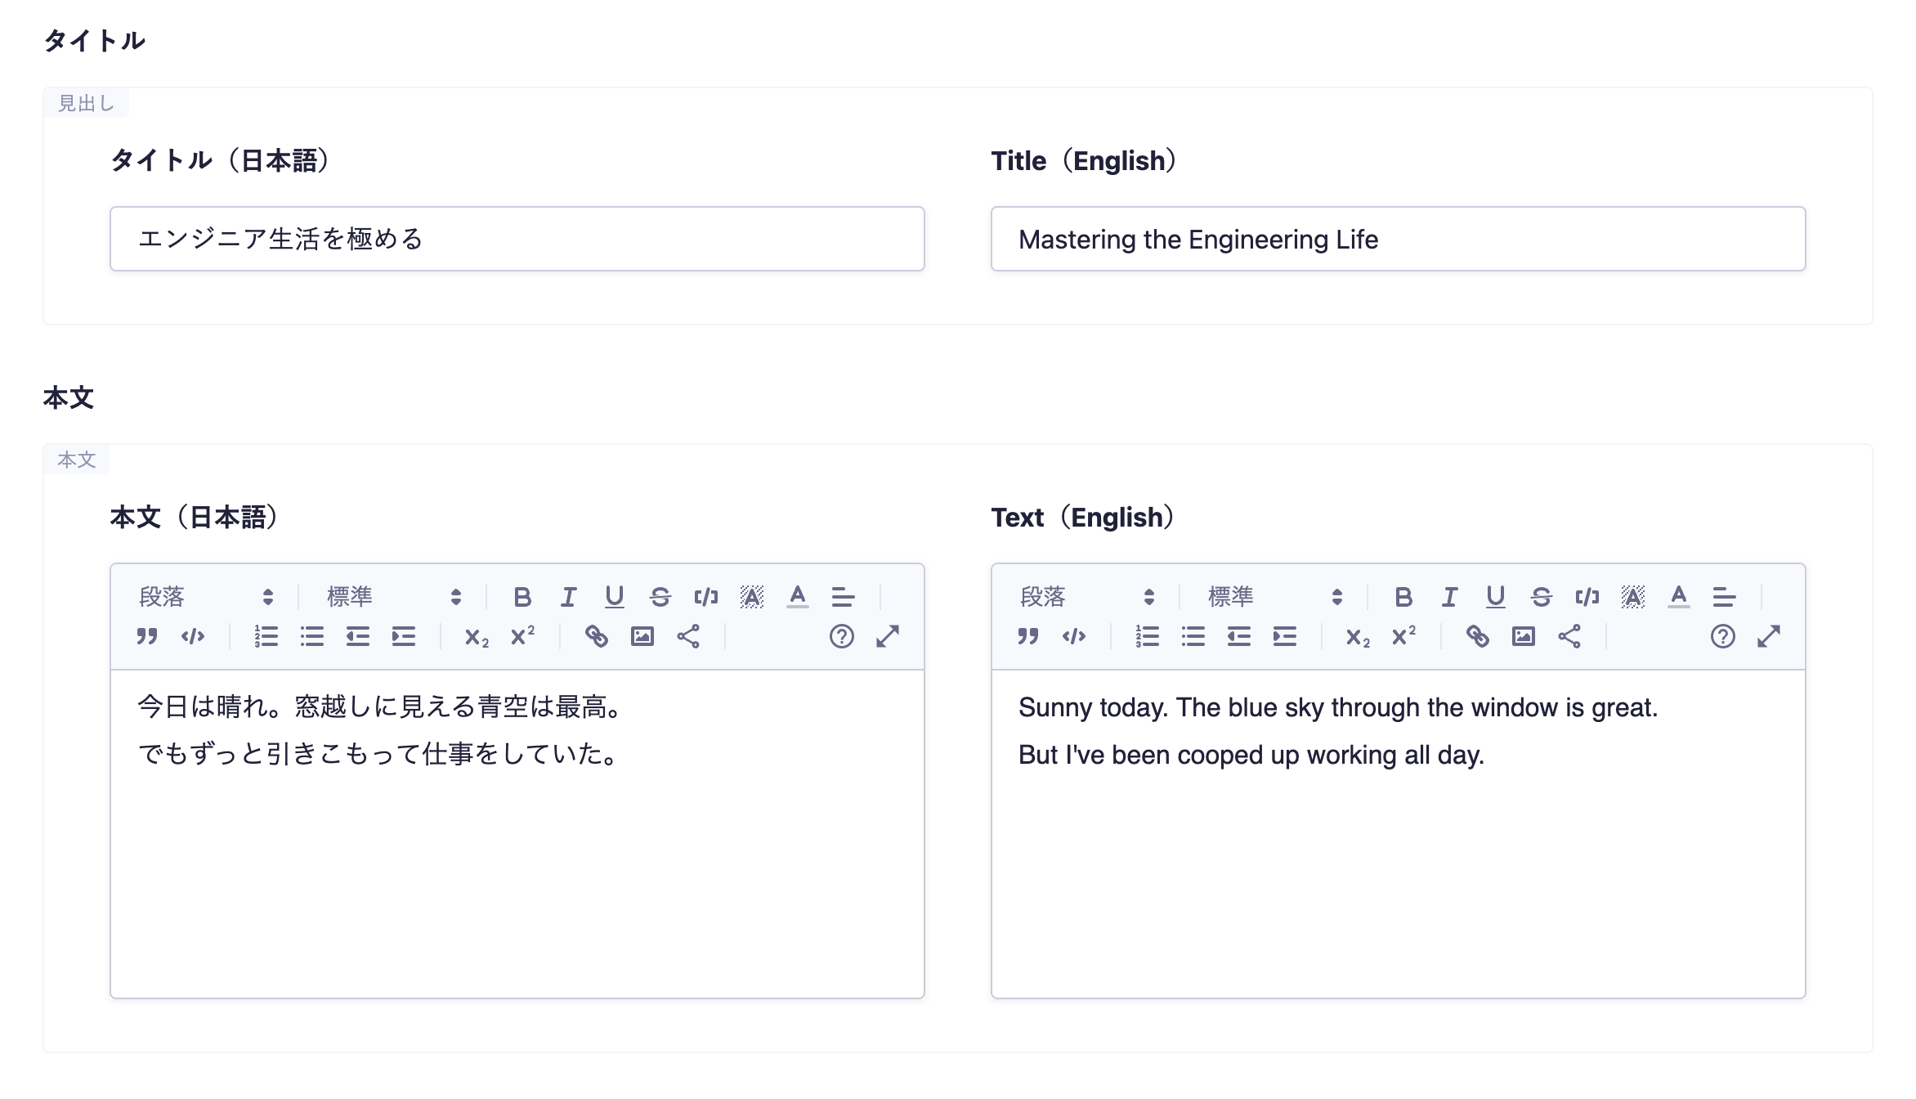1916x1099 pixels.
Task: Open help in English text editor
Action: (x=1722, y=636)
